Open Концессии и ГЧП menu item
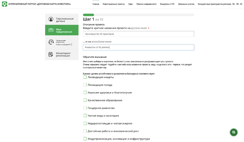Viewport: 244px width, 142px height. tap(167, 4)
